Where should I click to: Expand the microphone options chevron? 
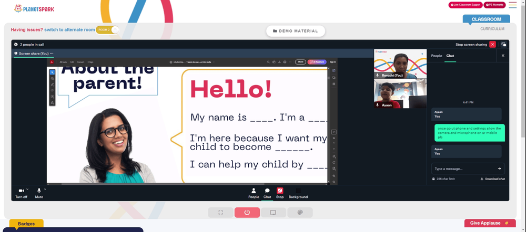click(45, 189)
